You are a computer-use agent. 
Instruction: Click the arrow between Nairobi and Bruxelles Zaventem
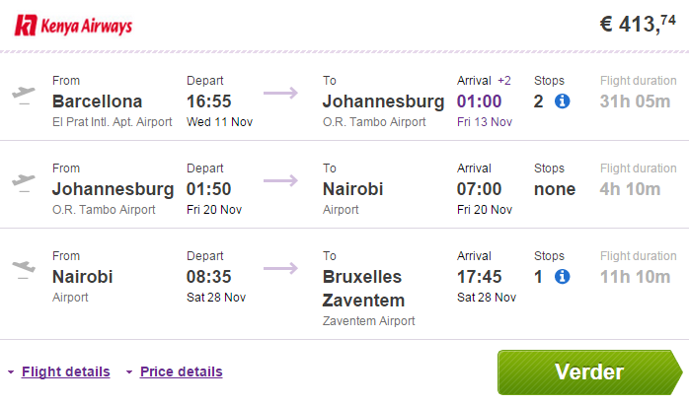pyautogui.click(x=280, y=268)
